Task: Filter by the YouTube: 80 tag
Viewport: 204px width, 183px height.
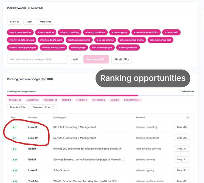Action: tap(15, 100)
